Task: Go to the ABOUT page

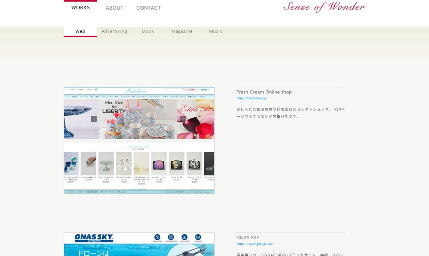Action: click(x=114, y=8)
